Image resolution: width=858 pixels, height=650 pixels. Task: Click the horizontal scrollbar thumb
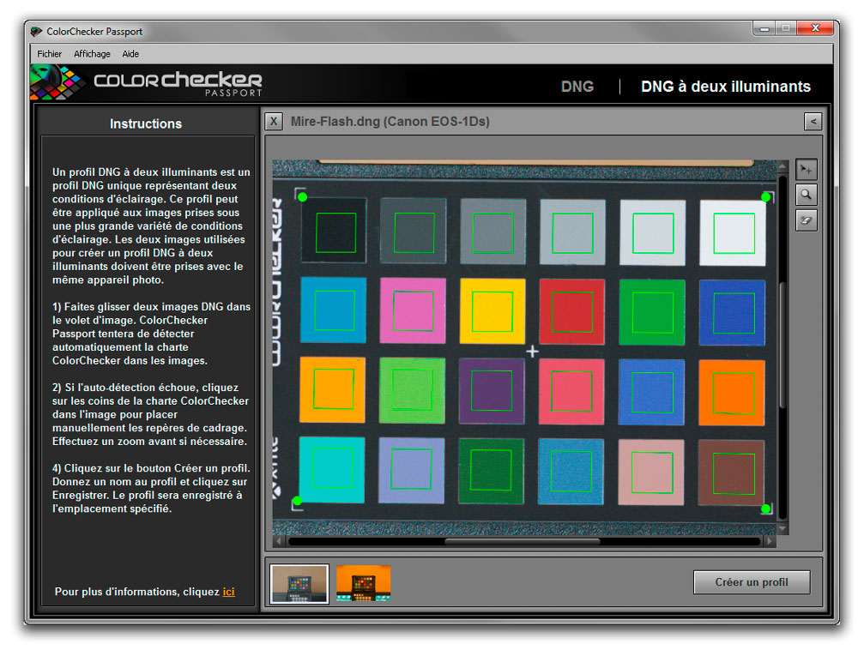coord(522,541)
